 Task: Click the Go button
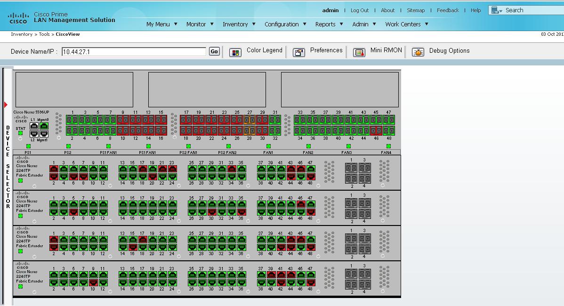(x=214, y=51)
